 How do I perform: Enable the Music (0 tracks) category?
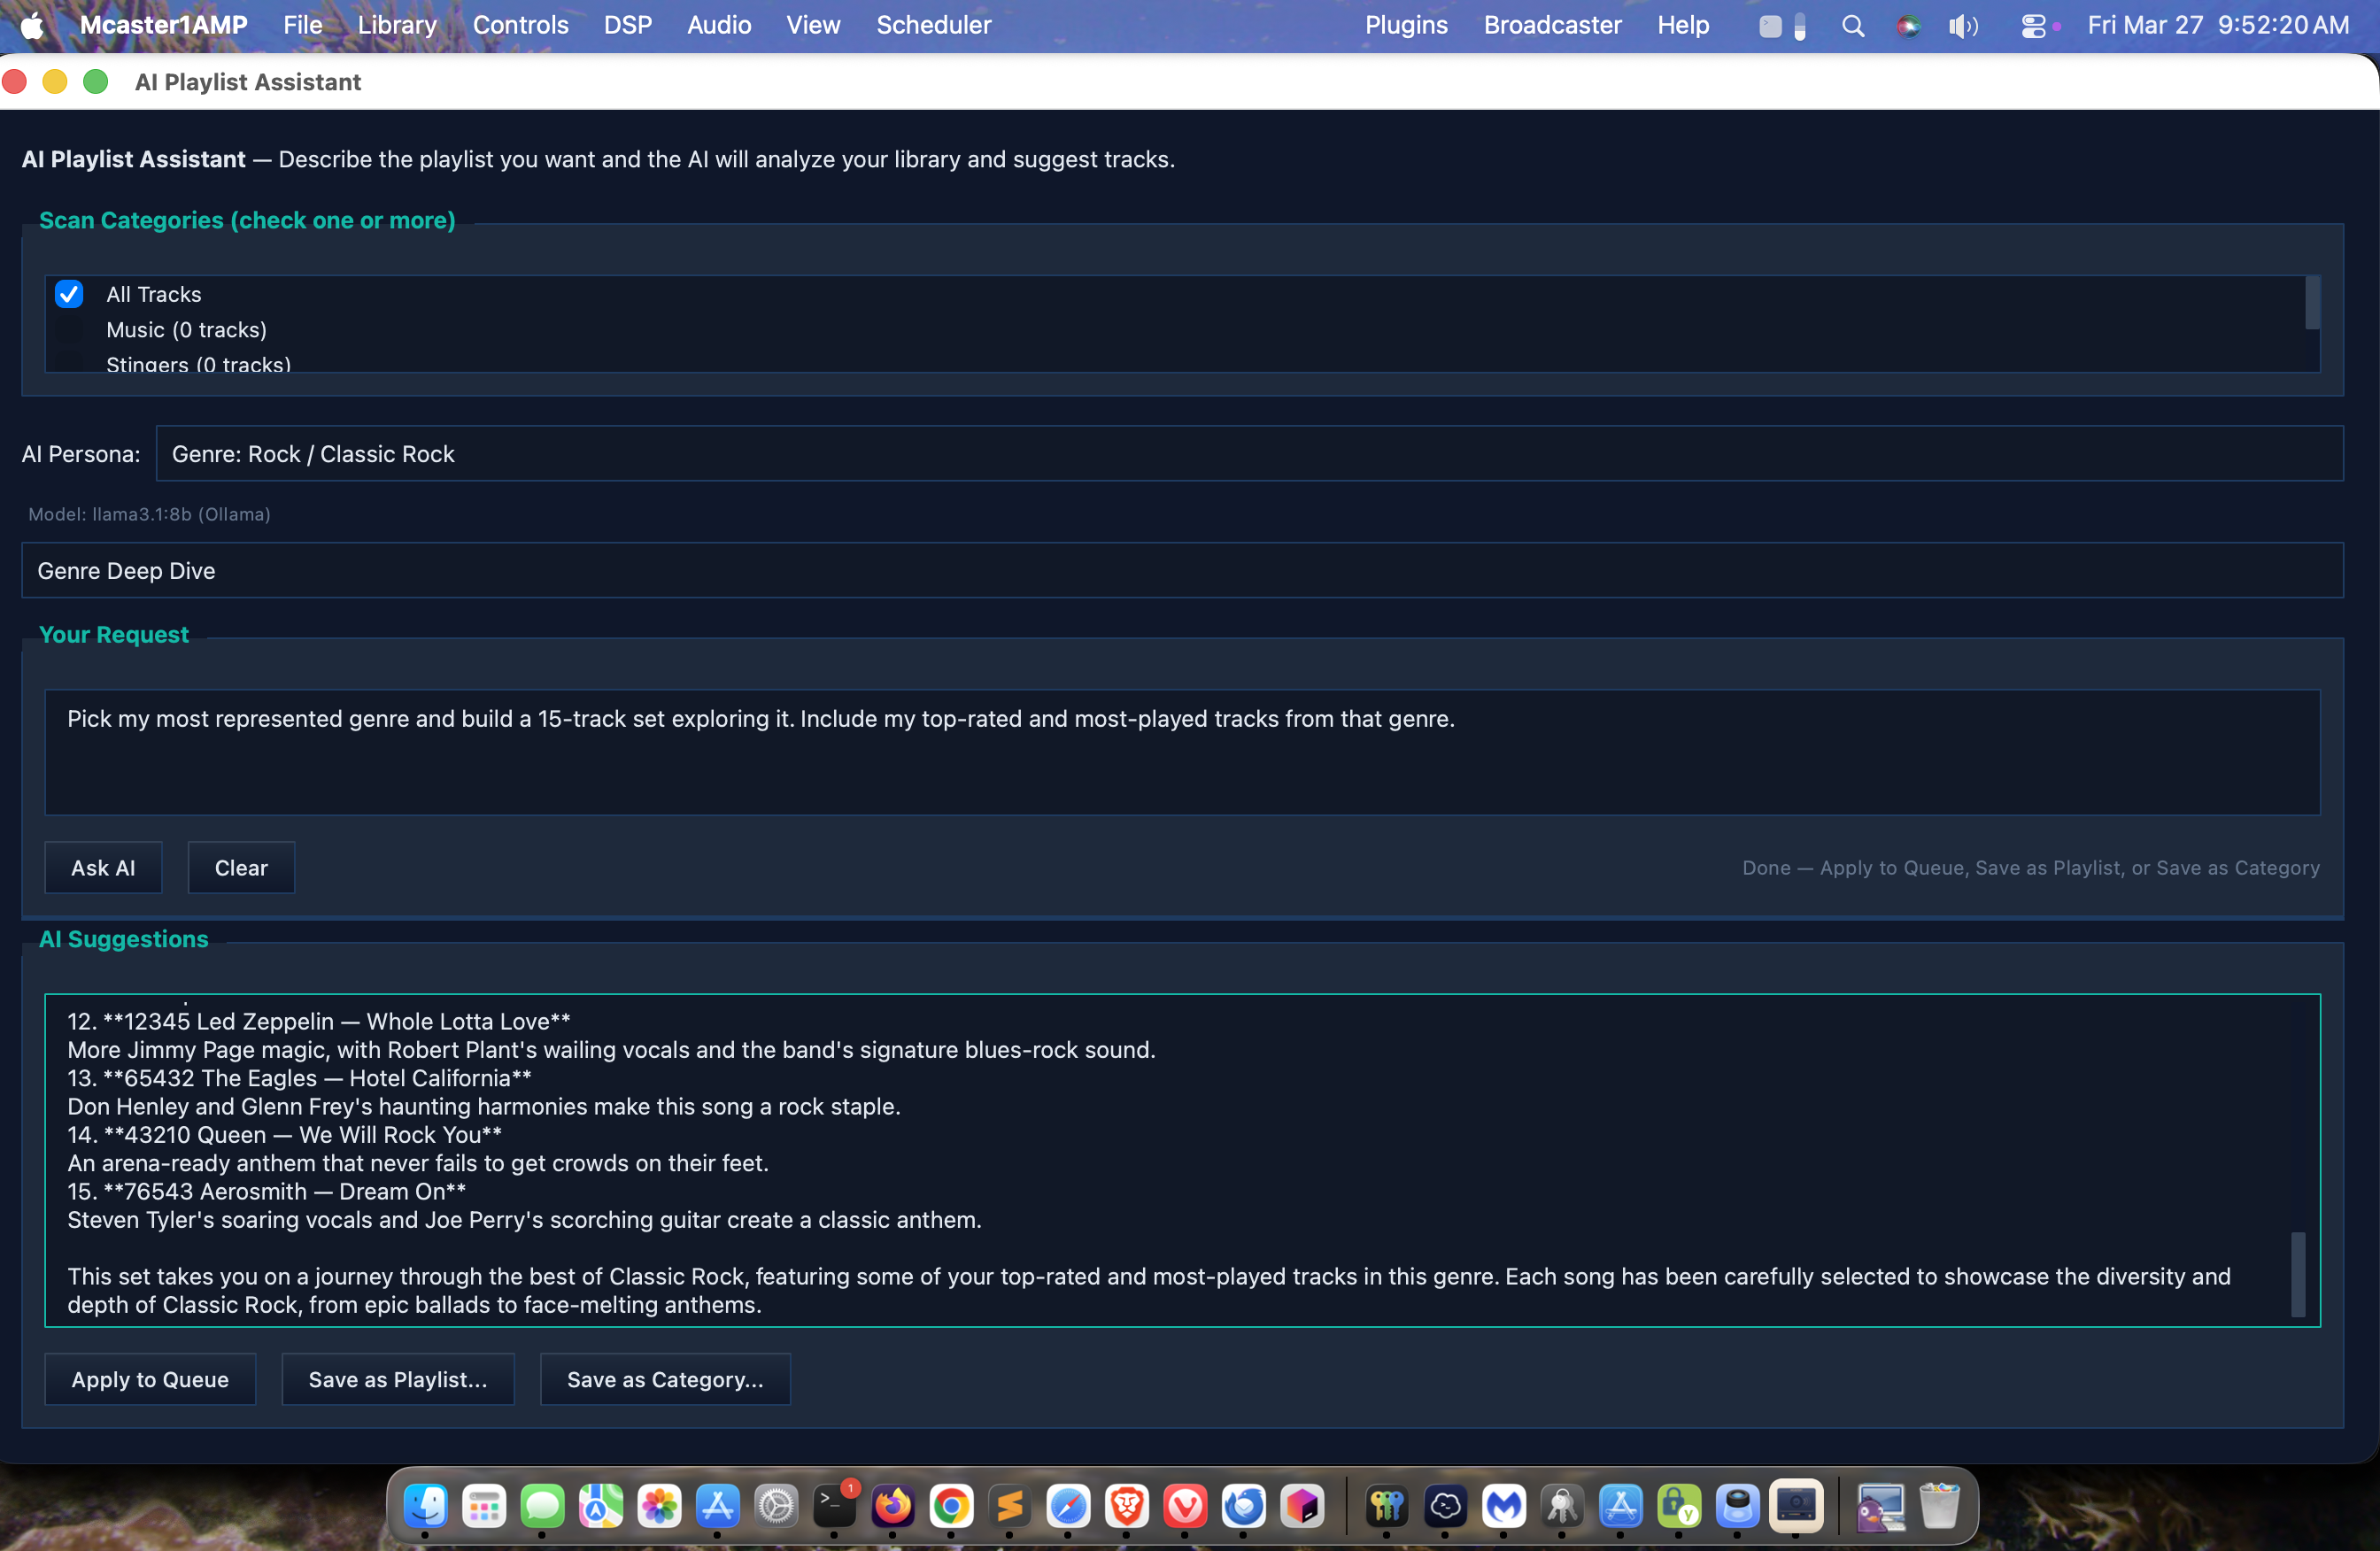(69, 330)
